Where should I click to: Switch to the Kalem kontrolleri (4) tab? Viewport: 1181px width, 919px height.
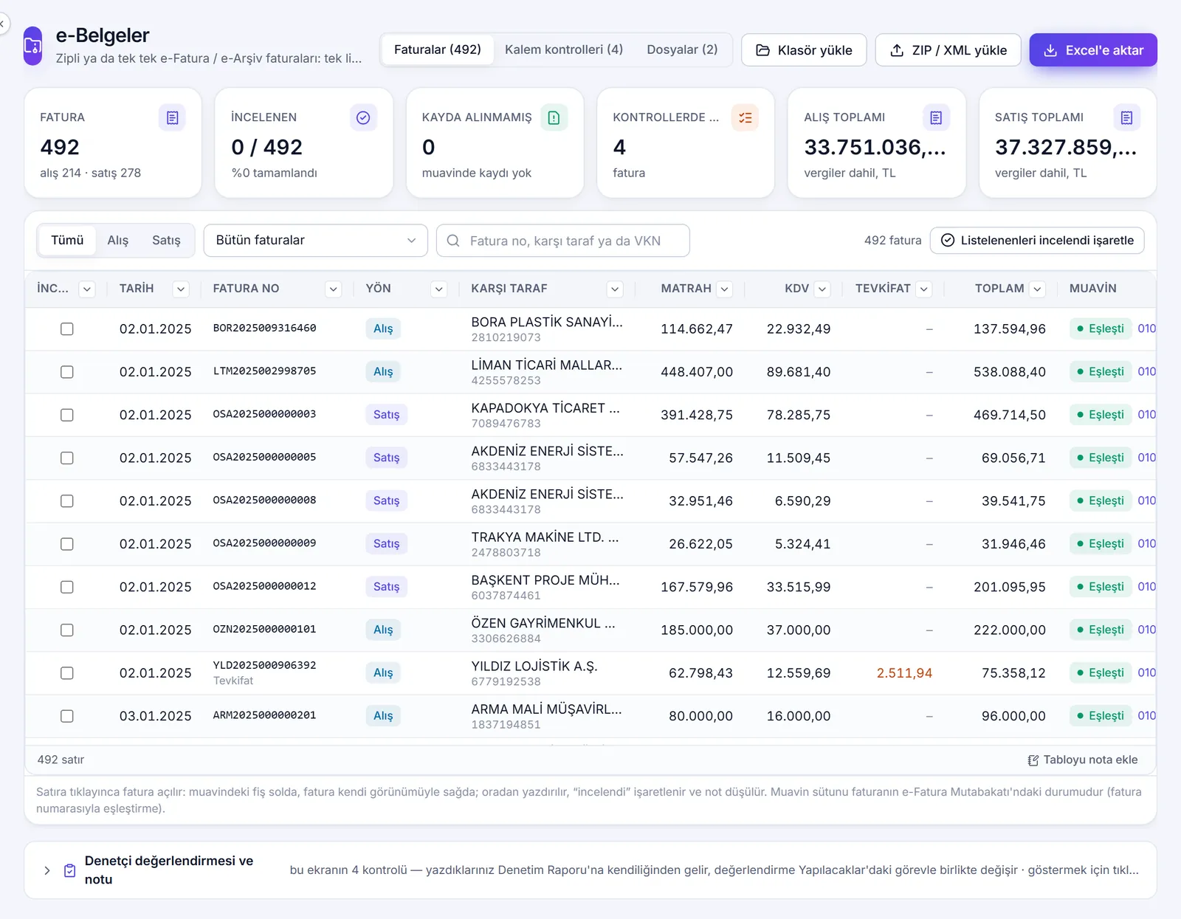[564, 49]
